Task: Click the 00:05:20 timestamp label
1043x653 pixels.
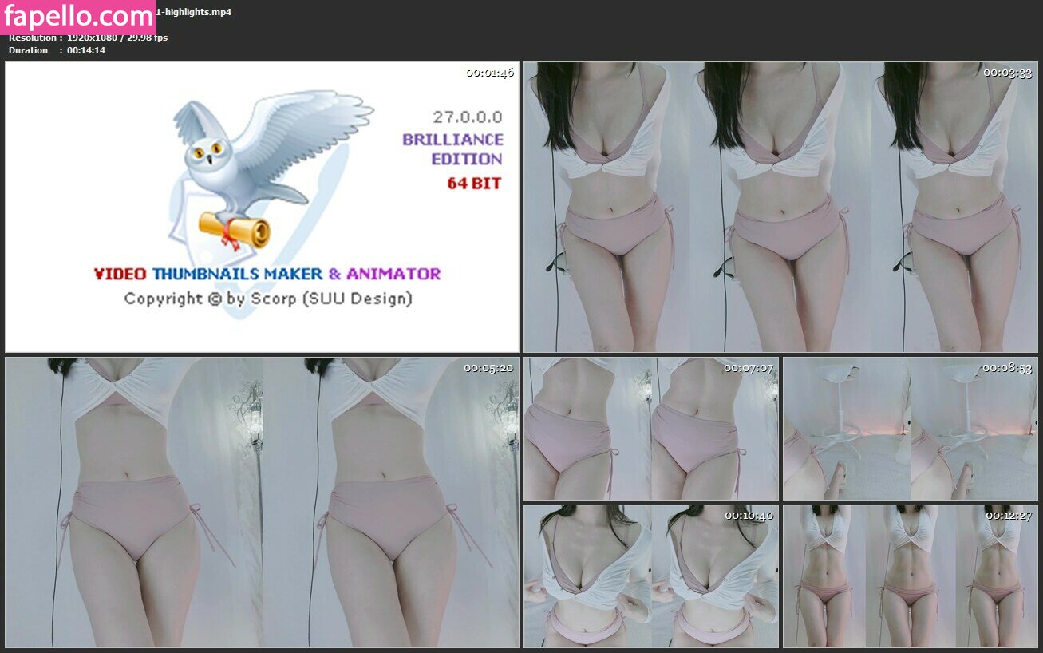Action: [x=488, y=368]
